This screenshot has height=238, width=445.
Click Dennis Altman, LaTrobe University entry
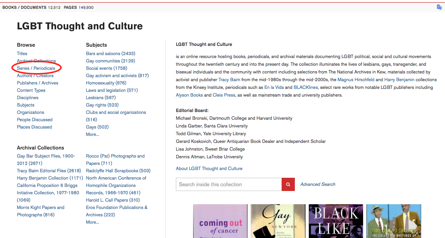(209, 157)
